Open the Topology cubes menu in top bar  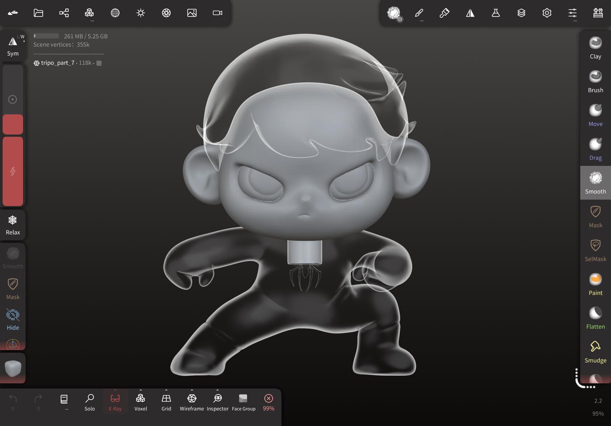89,13
